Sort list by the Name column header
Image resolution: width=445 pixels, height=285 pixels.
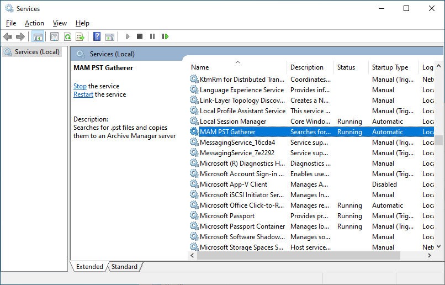tap(200, 67)
